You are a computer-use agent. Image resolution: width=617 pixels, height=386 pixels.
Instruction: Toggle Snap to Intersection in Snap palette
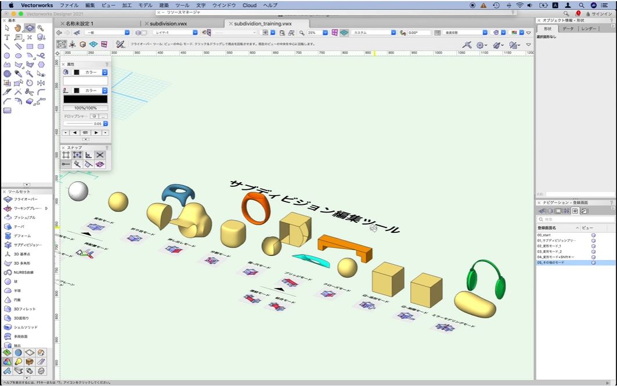point(100,155)
